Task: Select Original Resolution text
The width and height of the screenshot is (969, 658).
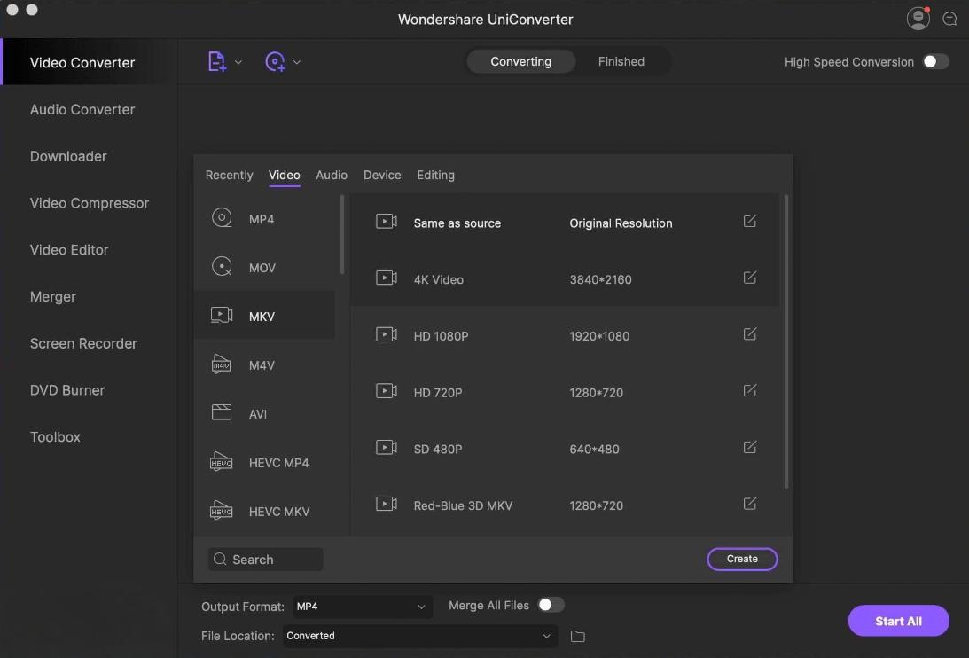Action: (621, 223)
